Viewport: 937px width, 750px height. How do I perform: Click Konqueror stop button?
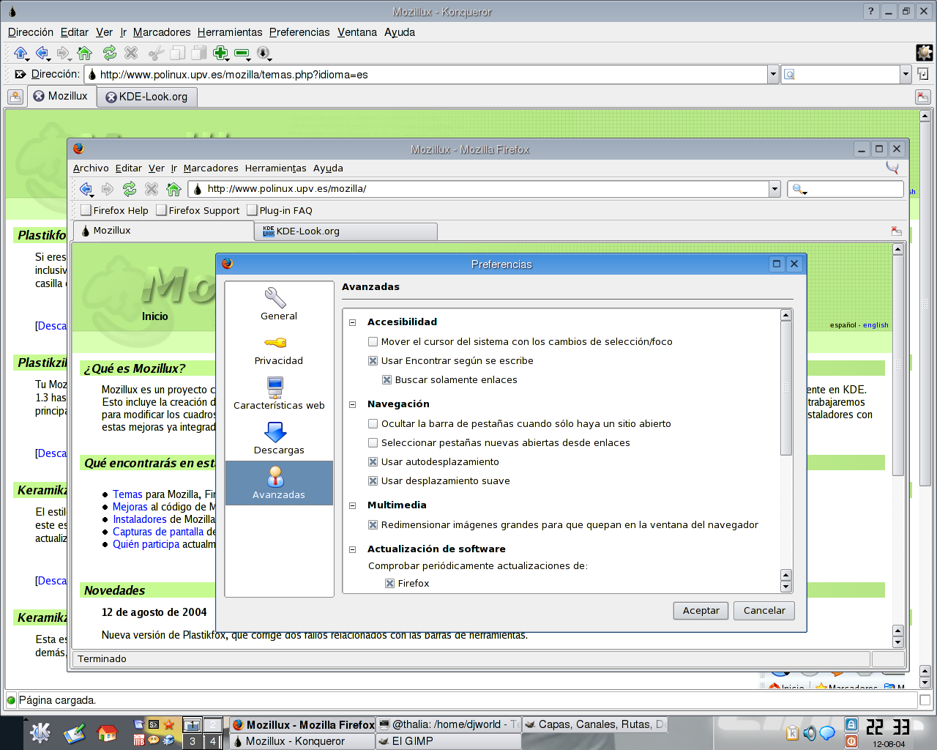pyautogui.click(x=131, y=53)
